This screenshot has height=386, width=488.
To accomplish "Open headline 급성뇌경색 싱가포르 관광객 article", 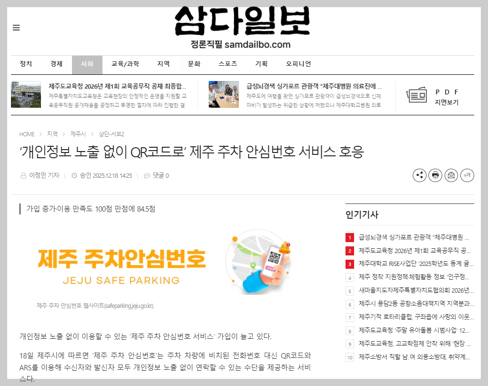I will pos(314,86).
